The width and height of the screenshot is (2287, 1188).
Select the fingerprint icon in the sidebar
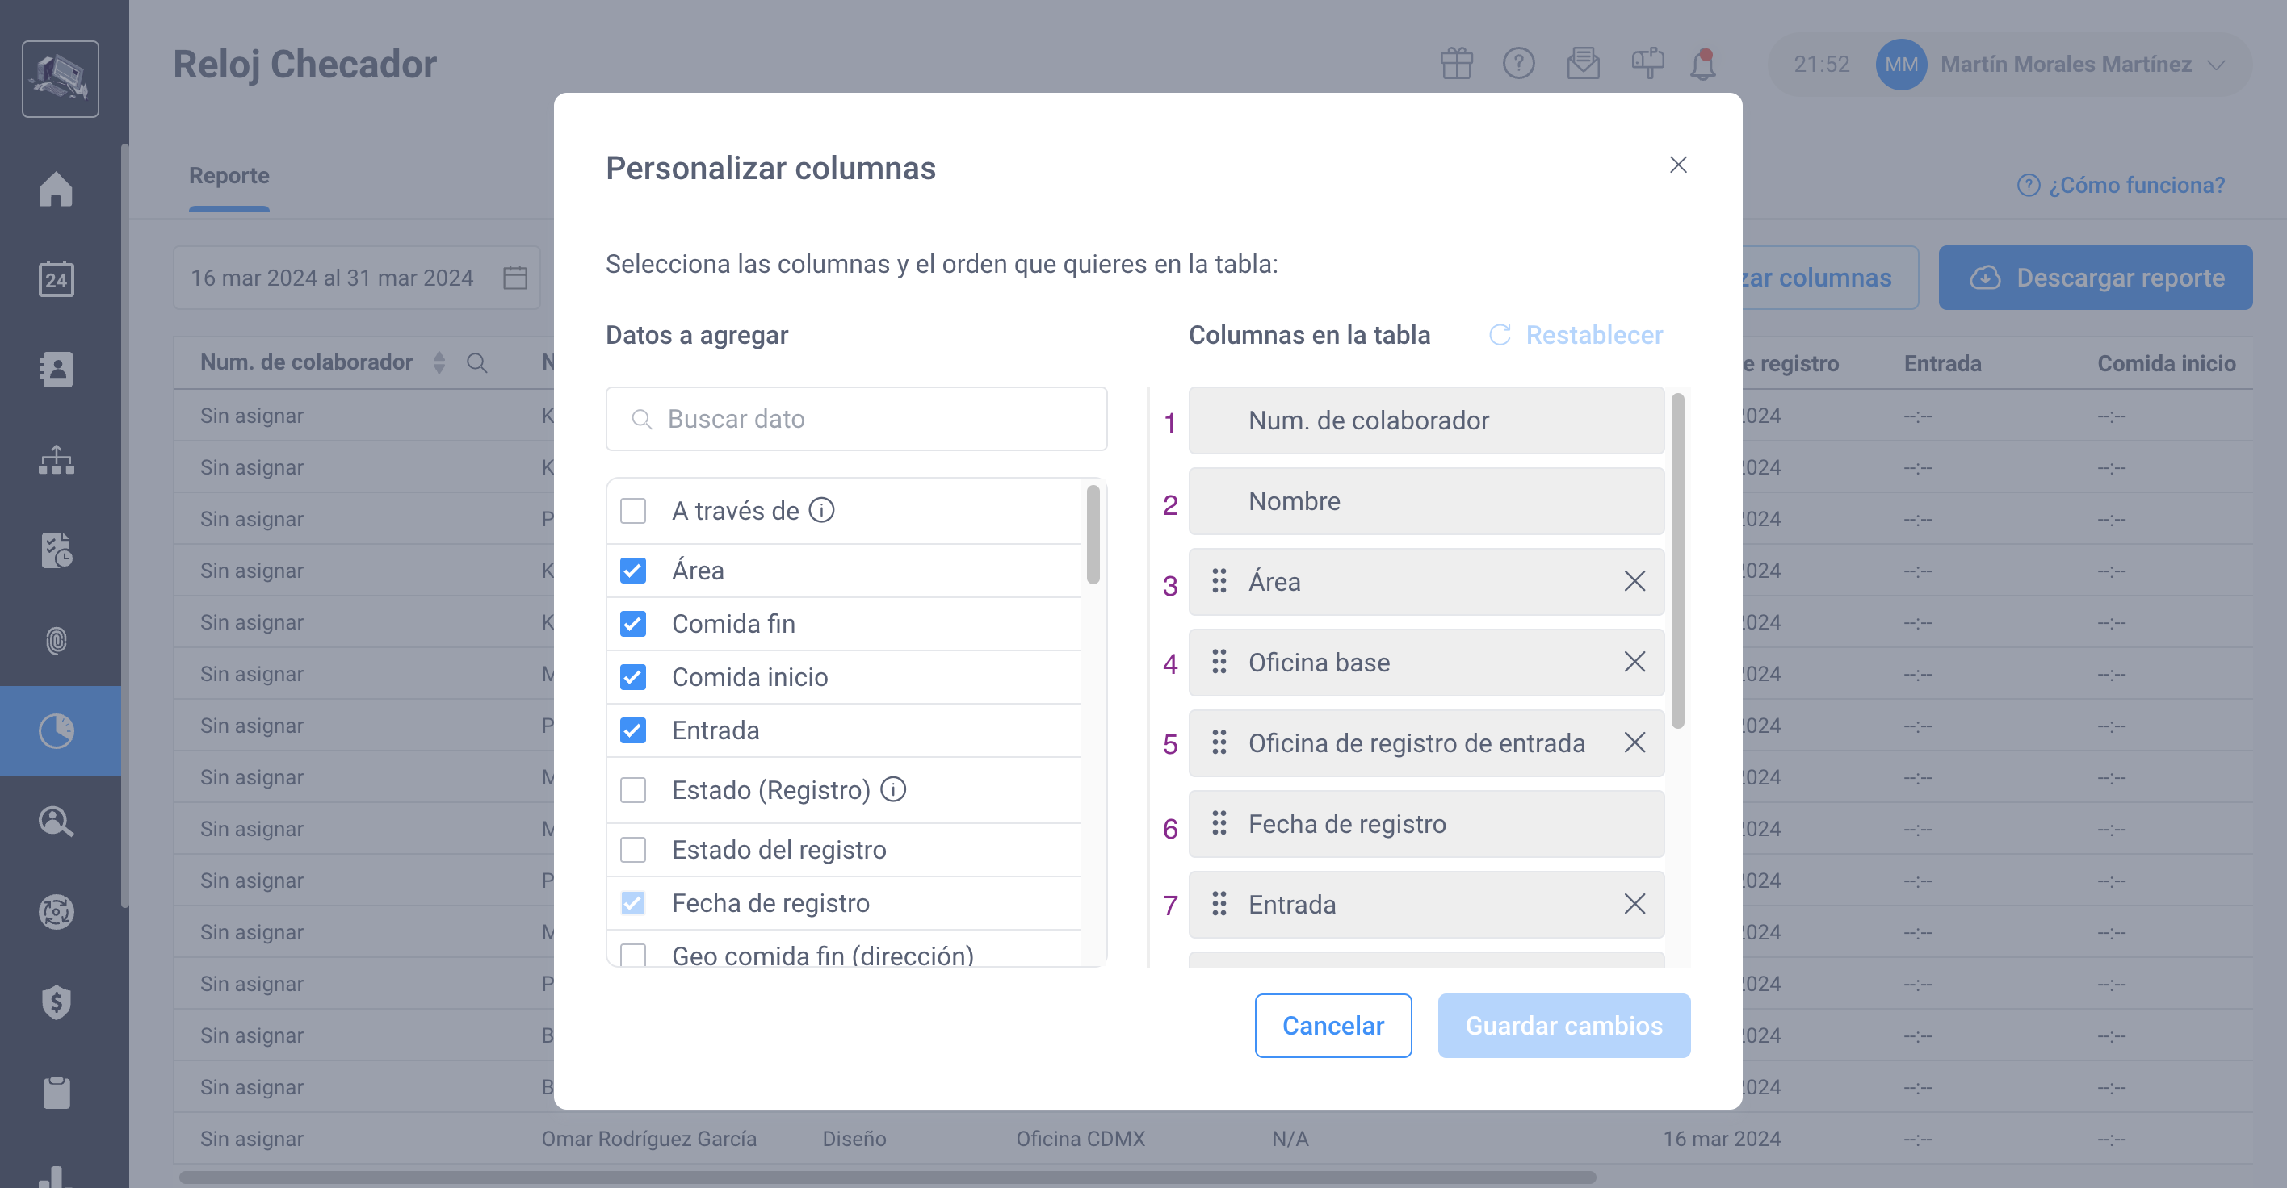tap(57, 642)
